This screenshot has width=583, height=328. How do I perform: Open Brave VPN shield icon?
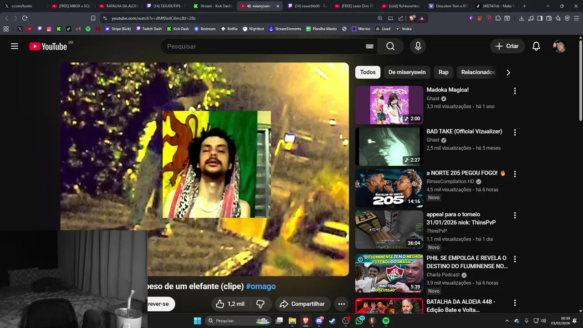pos(567,18)
